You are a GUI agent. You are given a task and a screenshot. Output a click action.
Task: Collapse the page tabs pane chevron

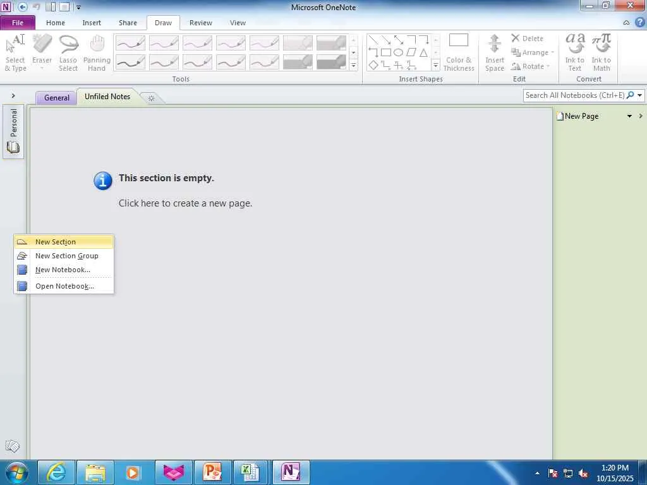[x=641, y=116]
